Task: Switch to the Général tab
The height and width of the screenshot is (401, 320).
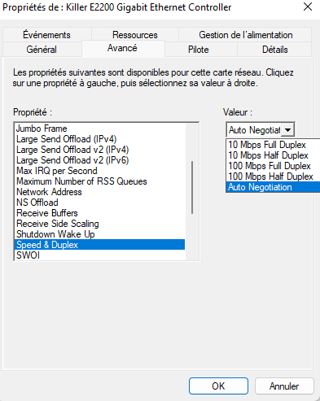Action: tap(42, 50)
